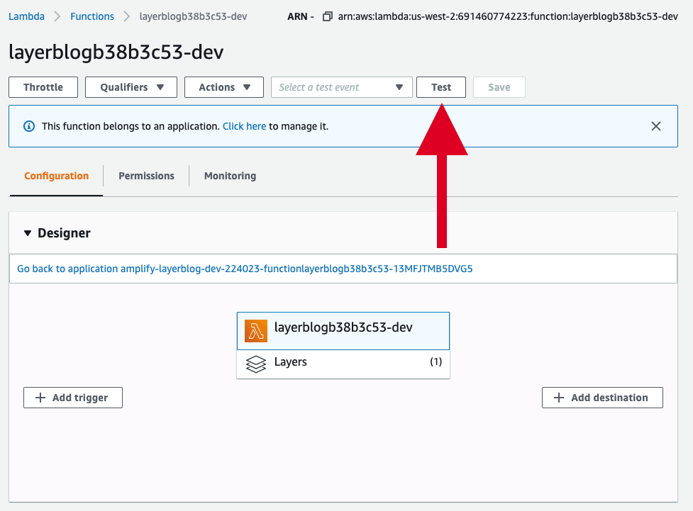Click the 'Click here' link to manage application
Viewport: 693px width, 511px height.
[245, 126]
